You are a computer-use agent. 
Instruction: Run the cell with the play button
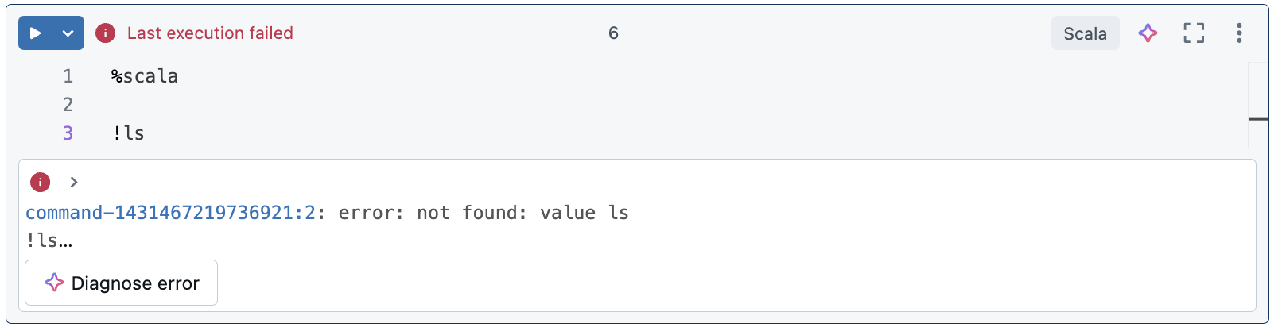pos(35,33)
